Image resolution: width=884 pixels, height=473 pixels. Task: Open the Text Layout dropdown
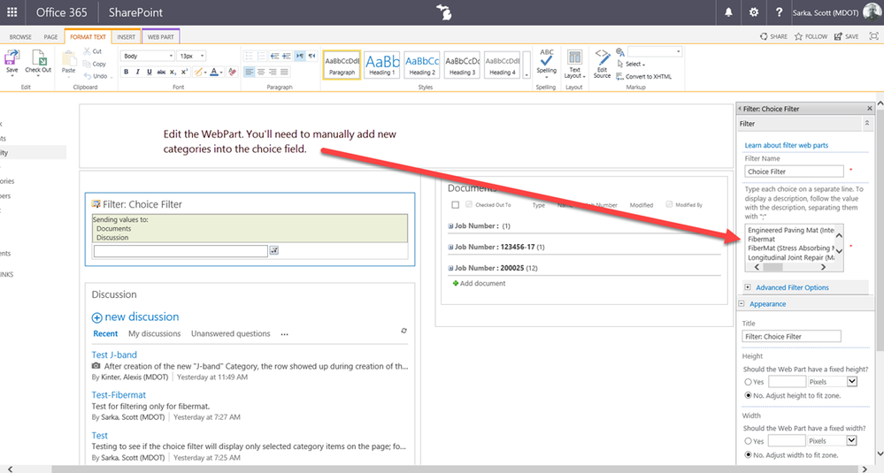click(574, 65)
